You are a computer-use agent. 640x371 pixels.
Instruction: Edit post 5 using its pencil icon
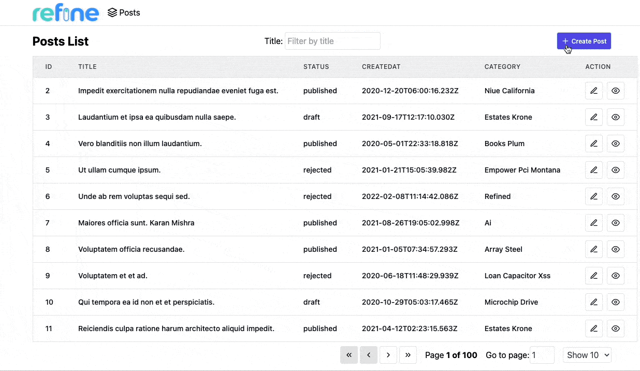594,170
